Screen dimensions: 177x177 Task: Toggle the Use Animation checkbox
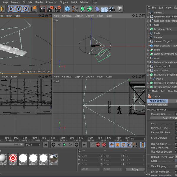click(x=176, y=144)
